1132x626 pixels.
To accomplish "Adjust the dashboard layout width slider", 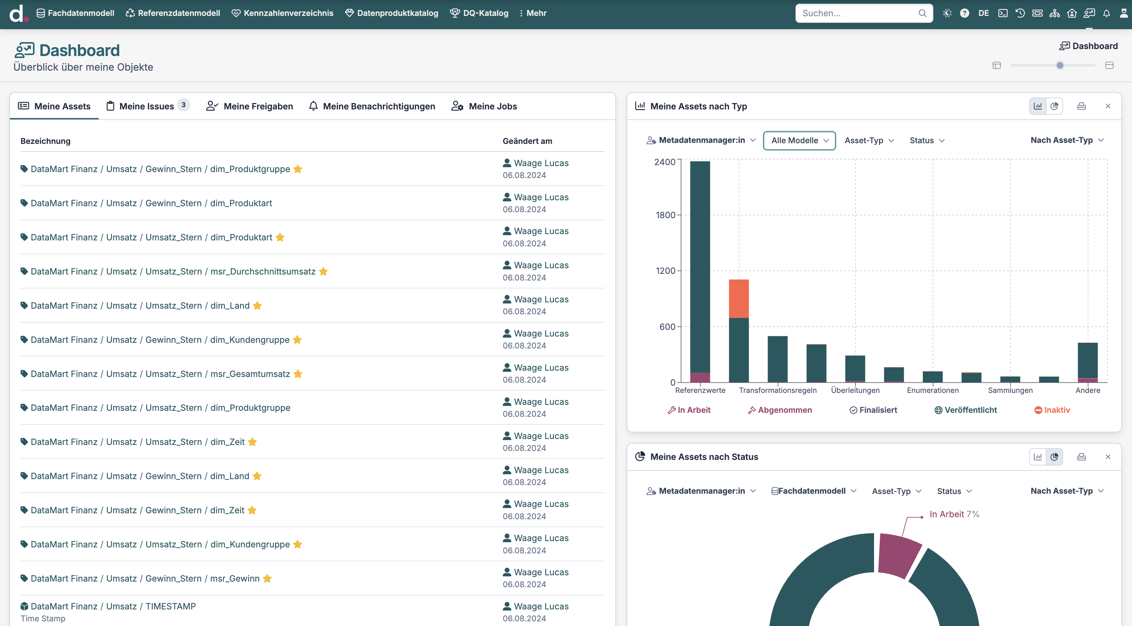I will click(x=1059, y=65).
